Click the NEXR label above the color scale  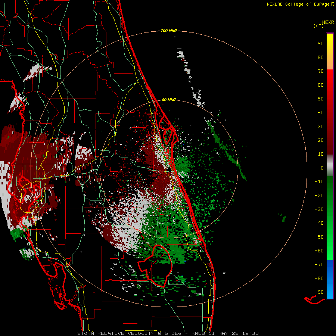pos(328,22)
